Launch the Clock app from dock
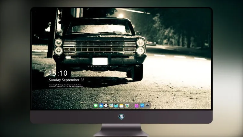Image resolution: width=243 pixels, height=137 pixels. point(106,106)
